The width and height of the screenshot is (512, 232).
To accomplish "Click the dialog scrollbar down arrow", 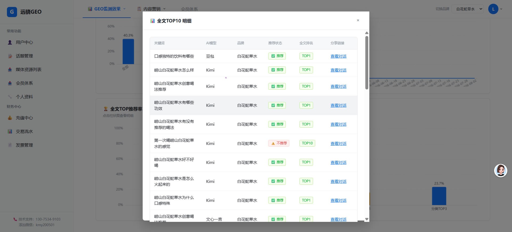I will (x=367, y=219).
